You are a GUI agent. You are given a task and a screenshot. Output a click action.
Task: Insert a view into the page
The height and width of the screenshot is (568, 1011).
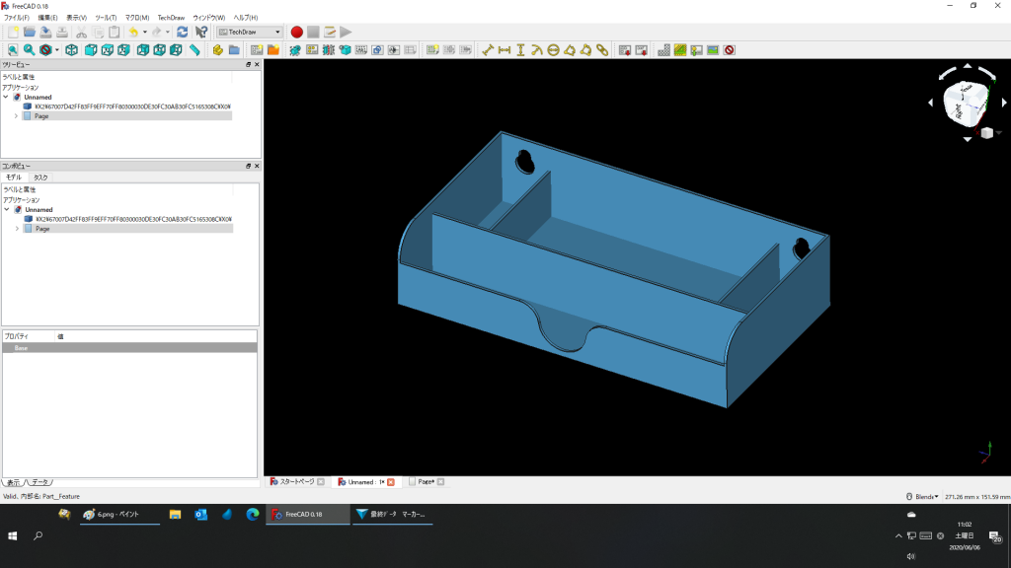[x=295, y=50]
